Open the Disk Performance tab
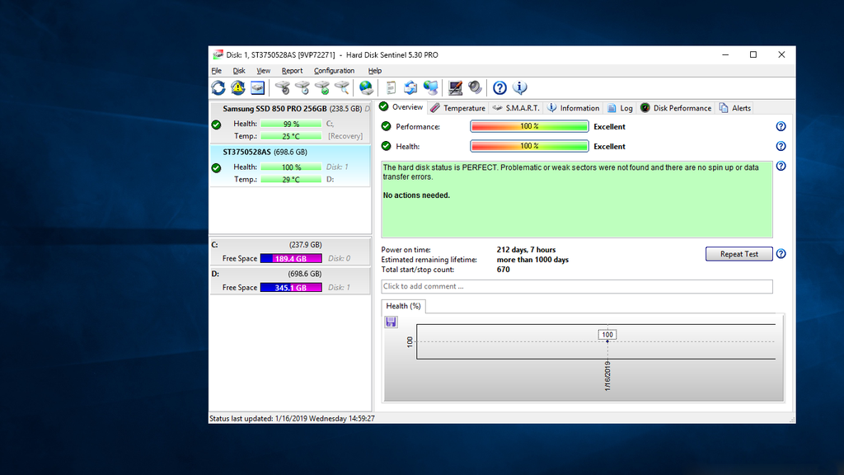 (x=676, y=108)
